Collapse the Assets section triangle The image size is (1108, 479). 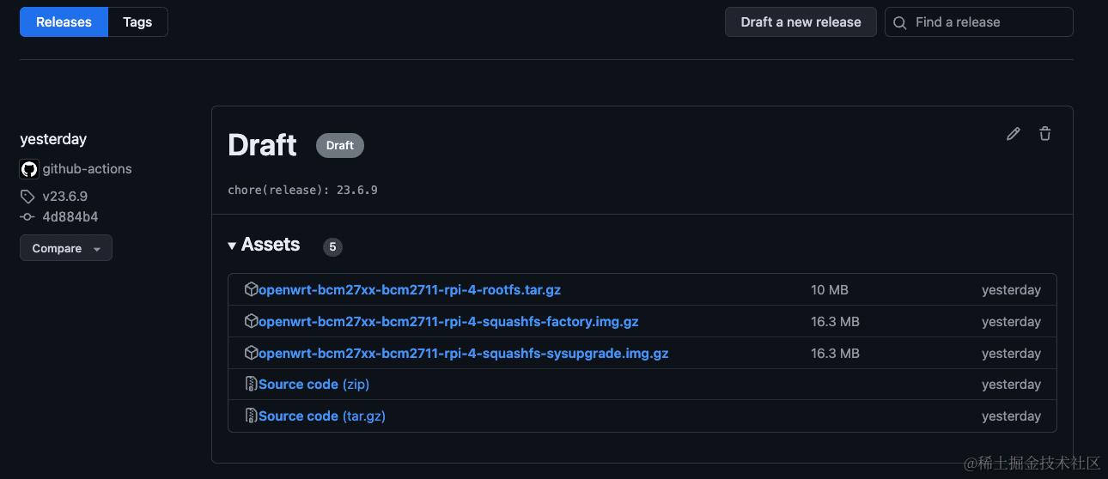pyautogui.click(x=232, y=246)
